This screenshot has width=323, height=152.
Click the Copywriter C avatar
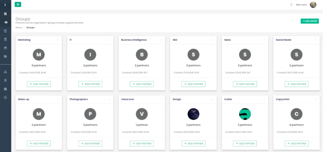point(297,114)
